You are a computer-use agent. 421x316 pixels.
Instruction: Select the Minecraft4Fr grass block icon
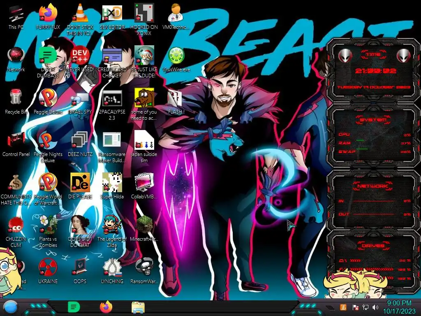tap(144, 229)
